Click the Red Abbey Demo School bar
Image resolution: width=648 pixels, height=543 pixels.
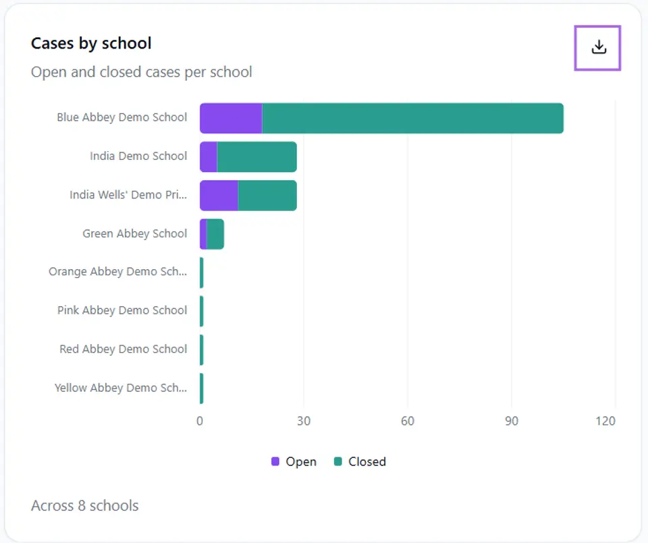click(x=202, y=350)
